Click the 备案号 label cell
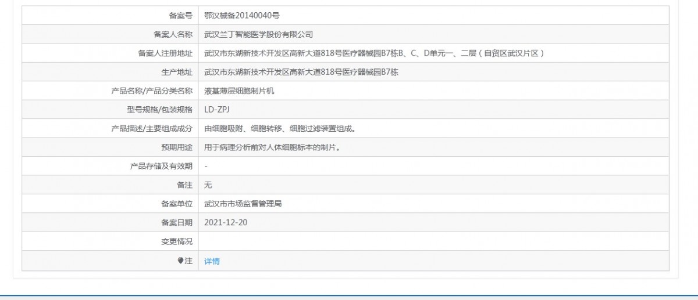The width and height of the screenshot is (698, 300). coord(110,16)
